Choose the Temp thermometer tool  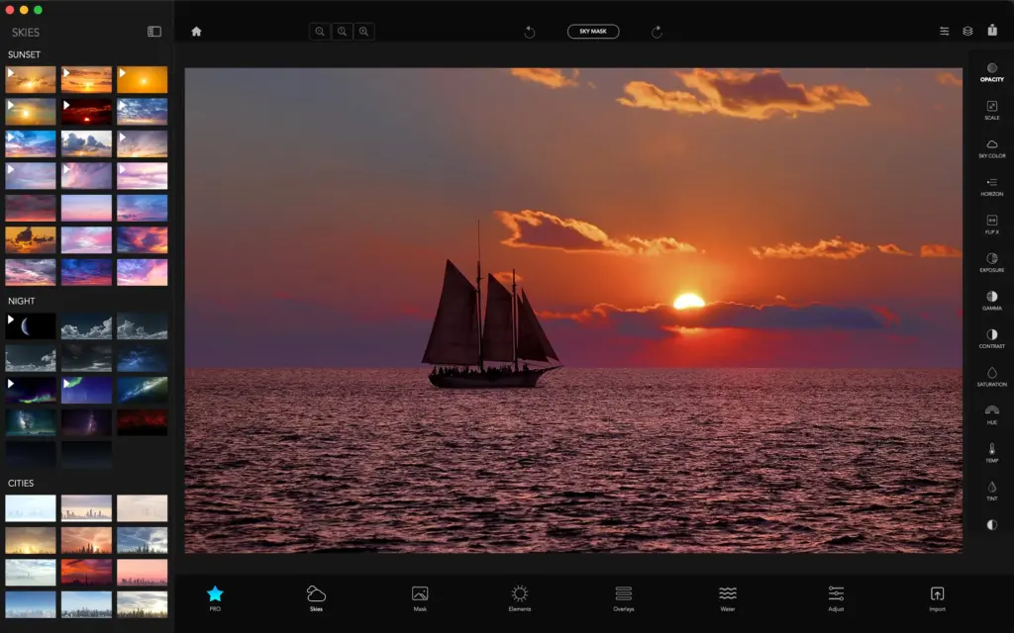(991, 453)
